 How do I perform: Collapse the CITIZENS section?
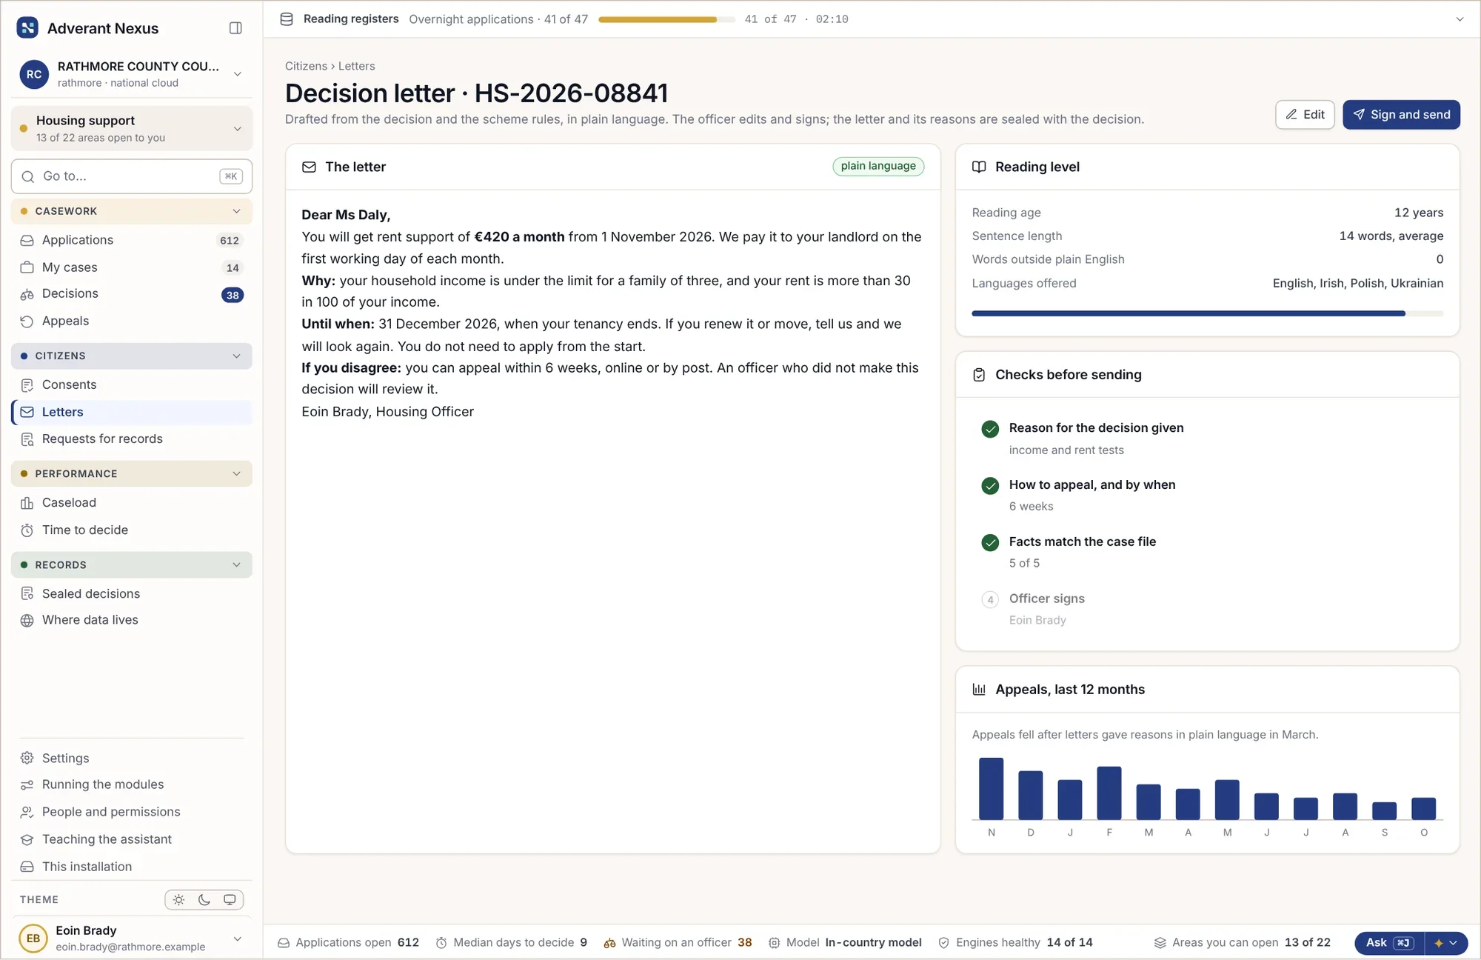pos(132,356)
